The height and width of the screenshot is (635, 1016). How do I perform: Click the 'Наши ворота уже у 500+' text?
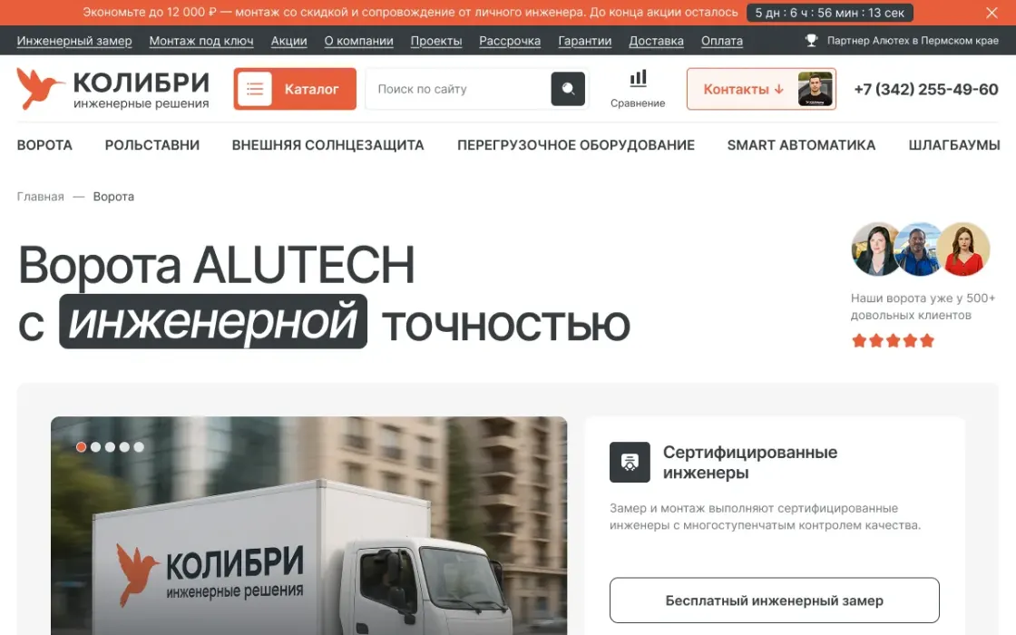click(x=923, y=298)
